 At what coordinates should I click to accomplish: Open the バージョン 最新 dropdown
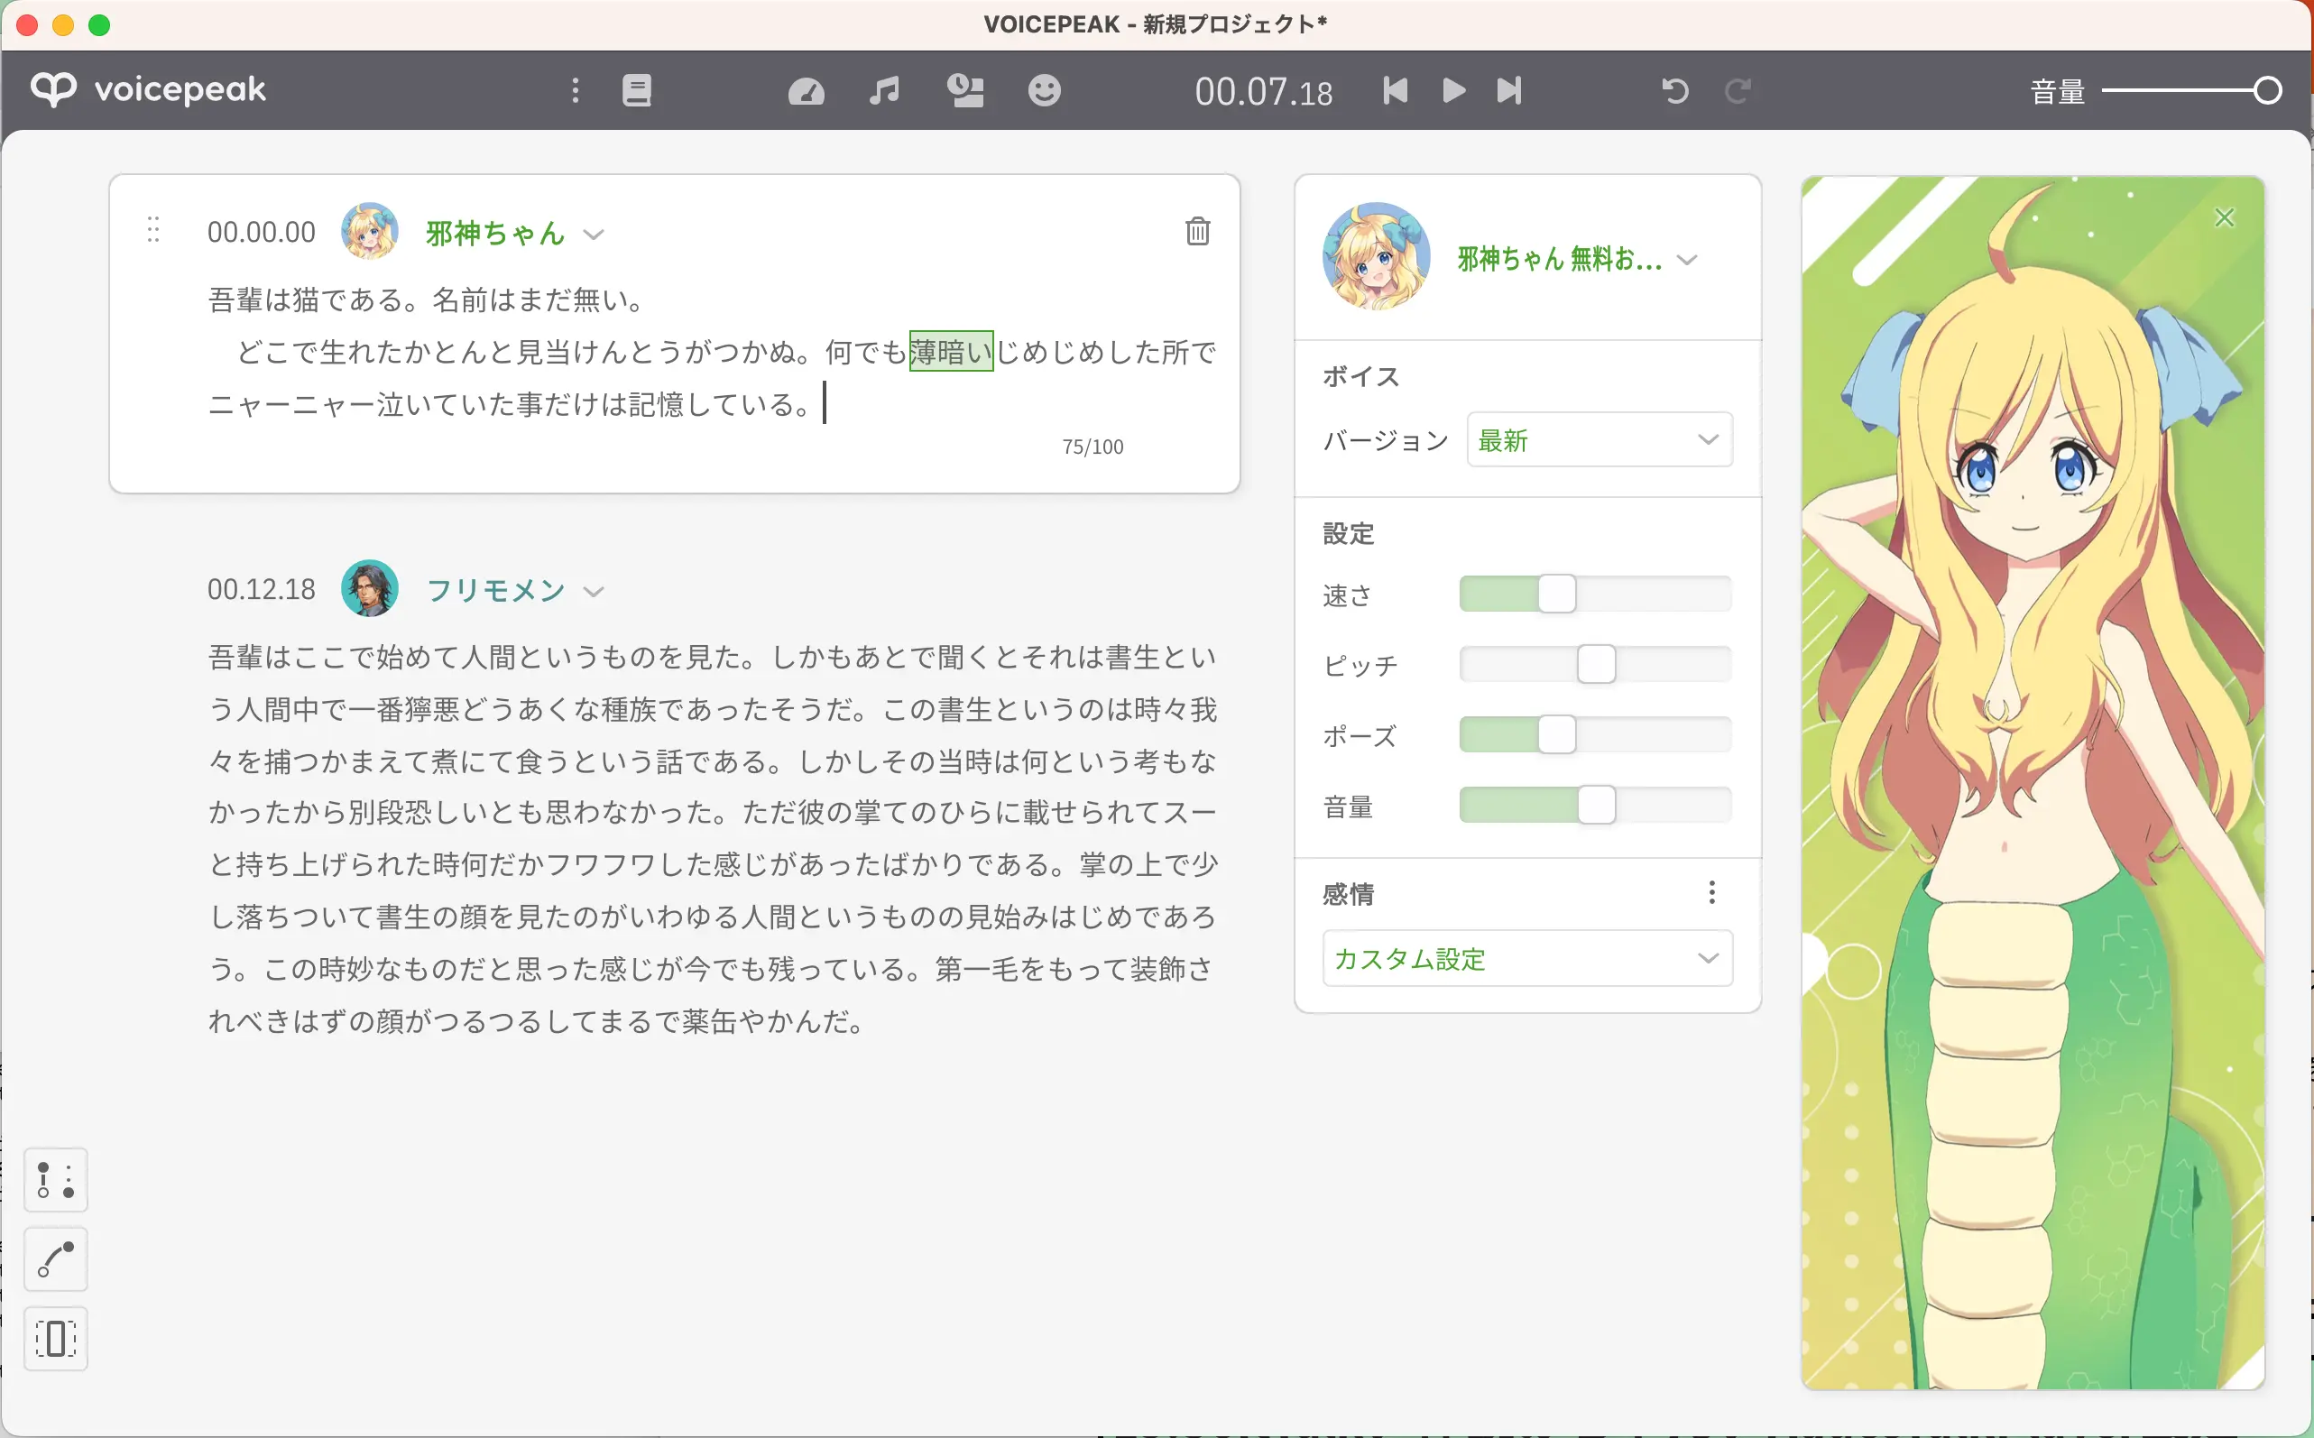[x=1600, y=439]
